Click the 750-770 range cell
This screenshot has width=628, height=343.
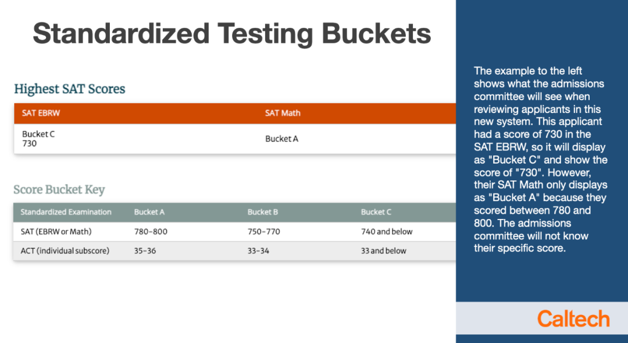(263, 231)
